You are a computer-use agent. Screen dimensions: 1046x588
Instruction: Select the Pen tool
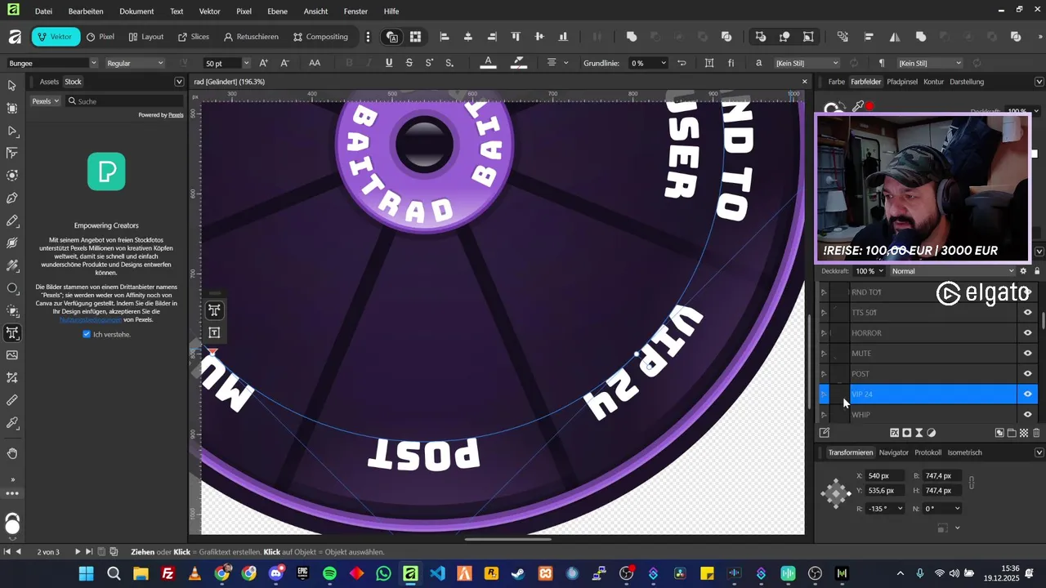click(x=12, y=198)
